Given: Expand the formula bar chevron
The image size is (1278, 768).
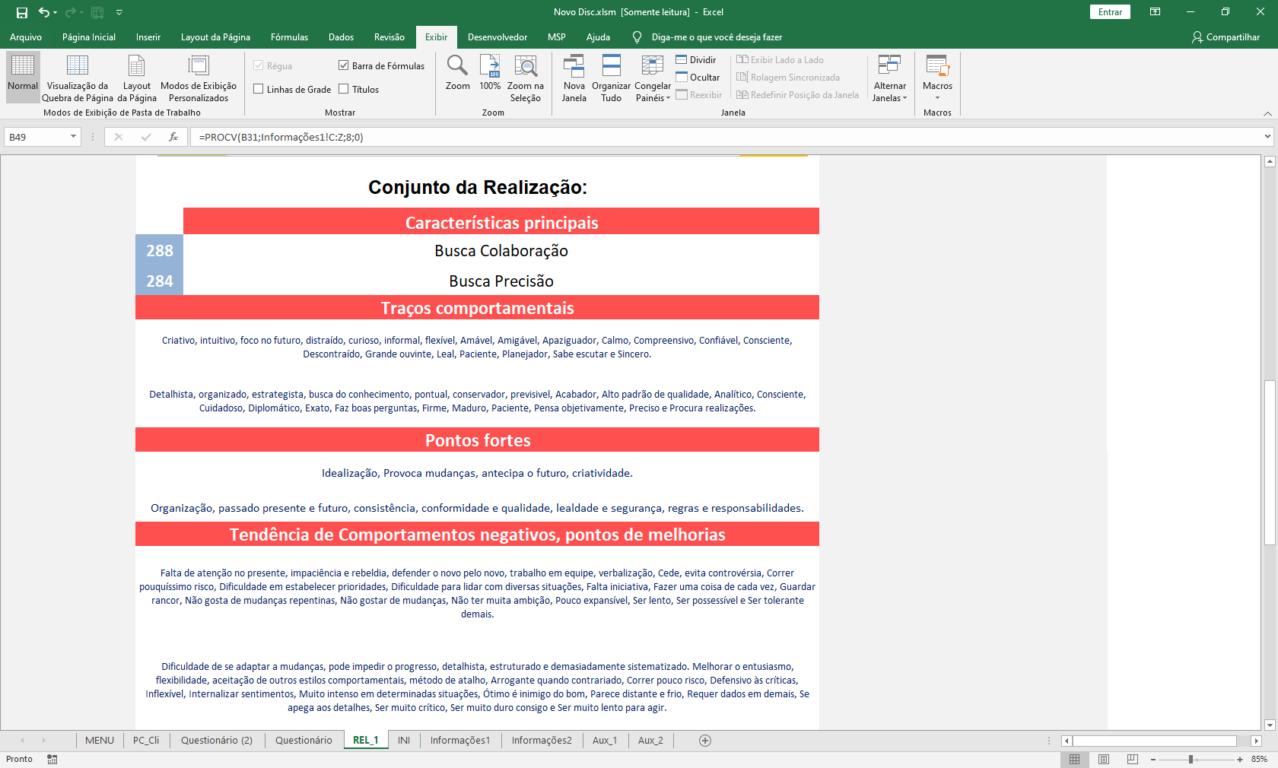Looking at the screenshot, I should [x=1267, y=137].
